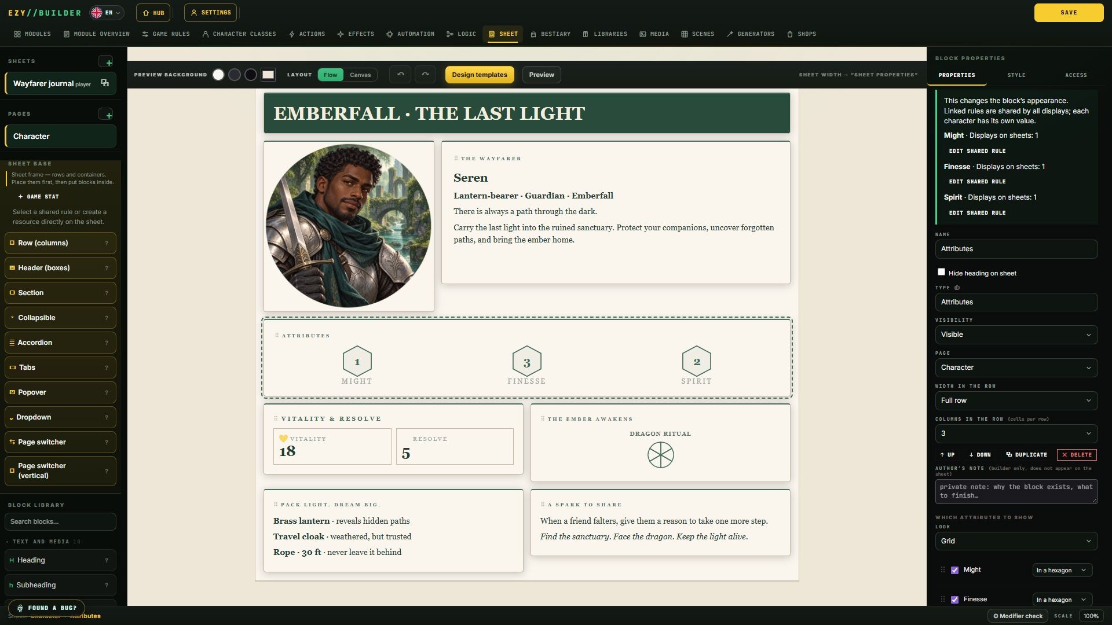Click the Save button
1112x625 pixels.
click(x=1069, y=13)
